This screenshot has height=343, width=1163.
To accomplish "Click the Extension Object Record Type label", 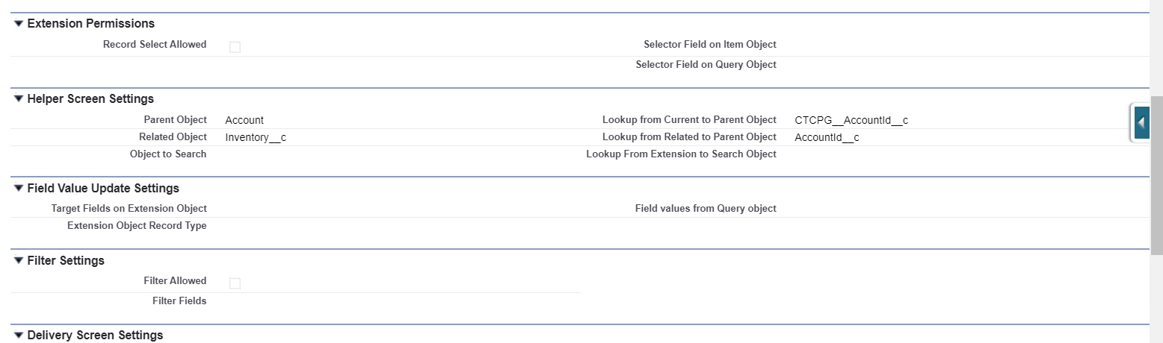I will click(137, 226).
